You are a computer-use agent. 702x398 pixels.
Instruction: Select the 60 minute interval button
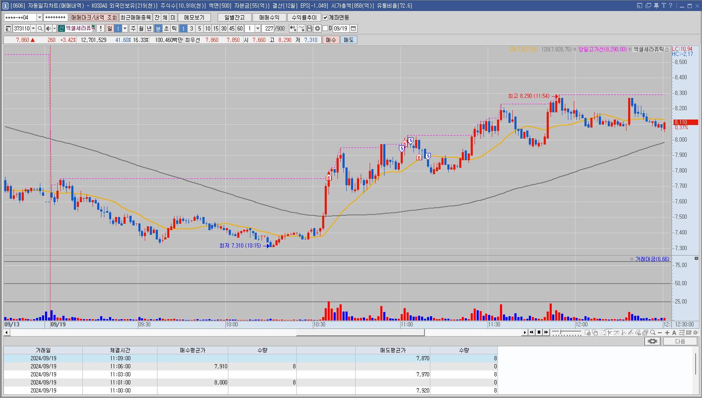[x=240, y=28]
